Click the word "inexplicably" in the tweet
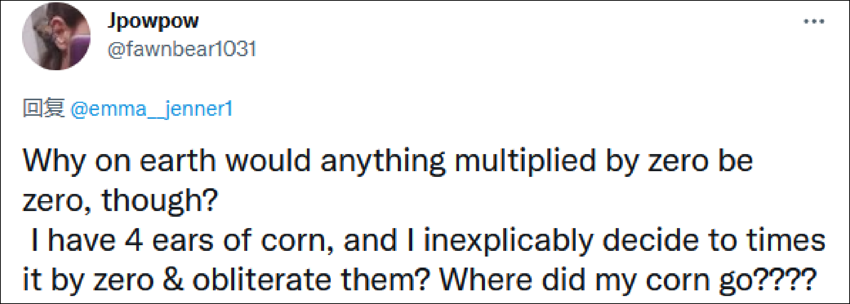The image size is (850, 304). [508, 241]
